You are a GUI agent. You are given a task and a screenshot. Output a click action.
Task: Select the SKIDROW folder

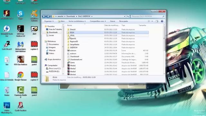tap(74, 48)
